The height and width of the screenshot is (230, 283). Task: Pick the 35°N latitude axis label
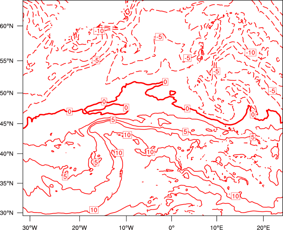tap(7, 183)
